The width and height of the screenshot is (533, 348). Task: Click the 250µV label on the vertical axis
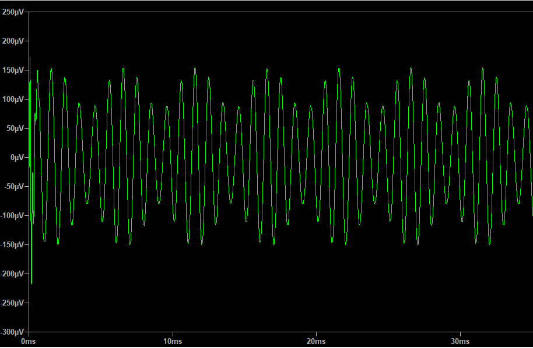coord(13,12)
